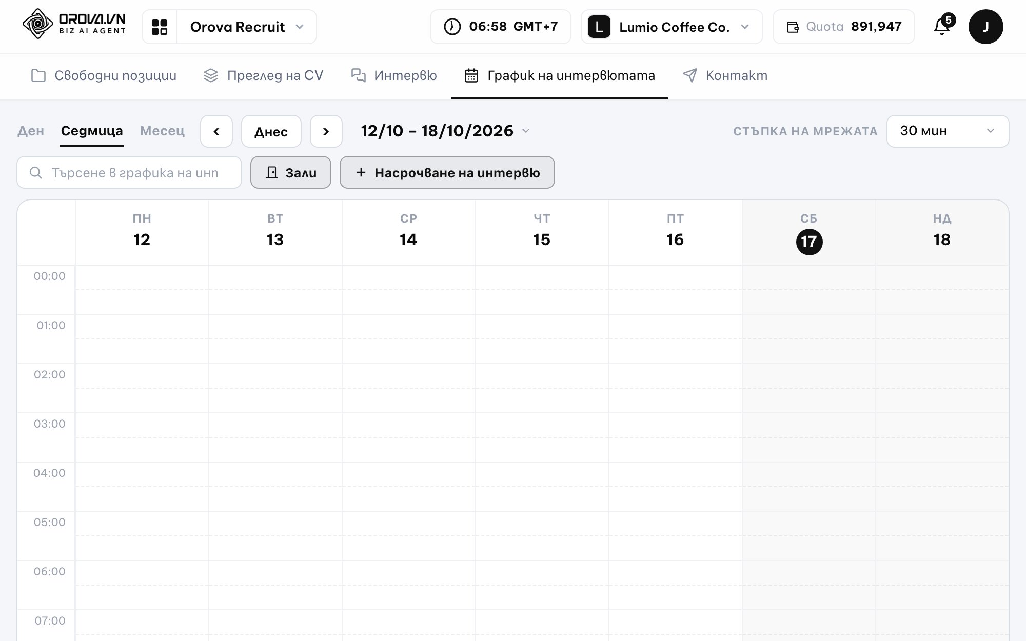Click the 06:00 time label
This screenshot has height=641, width=1026.
[49, 572]
